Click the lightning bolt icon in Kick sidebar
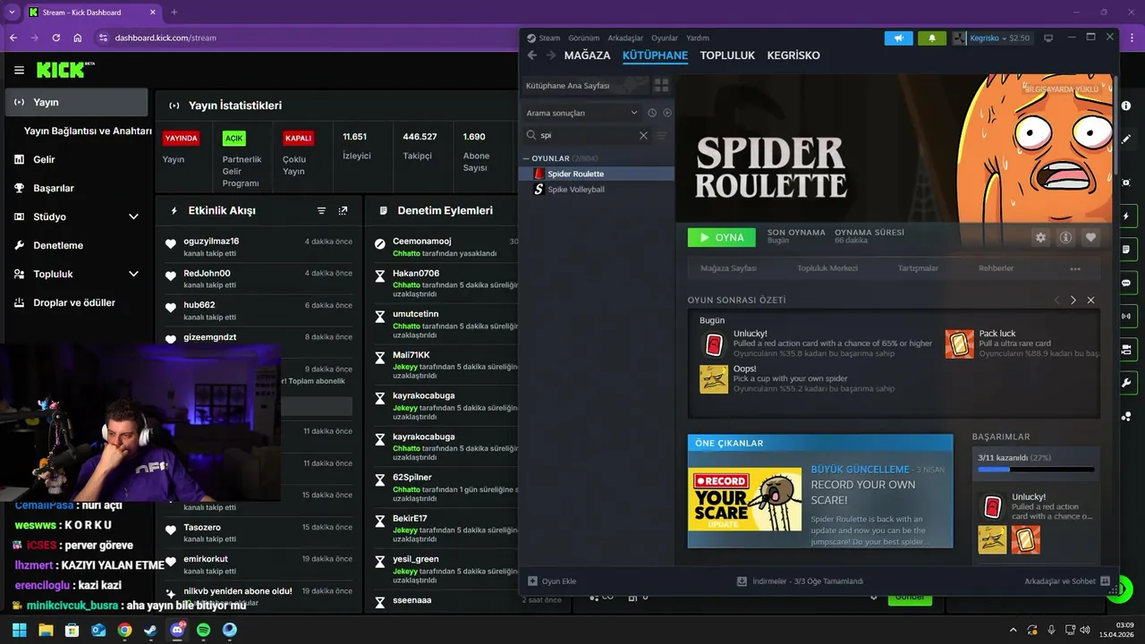 coord(1126,216)
